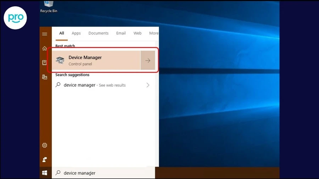Click the 'Search suggestions' heading text
Screen dimensions: 319x179
click(x=72, y=75)
